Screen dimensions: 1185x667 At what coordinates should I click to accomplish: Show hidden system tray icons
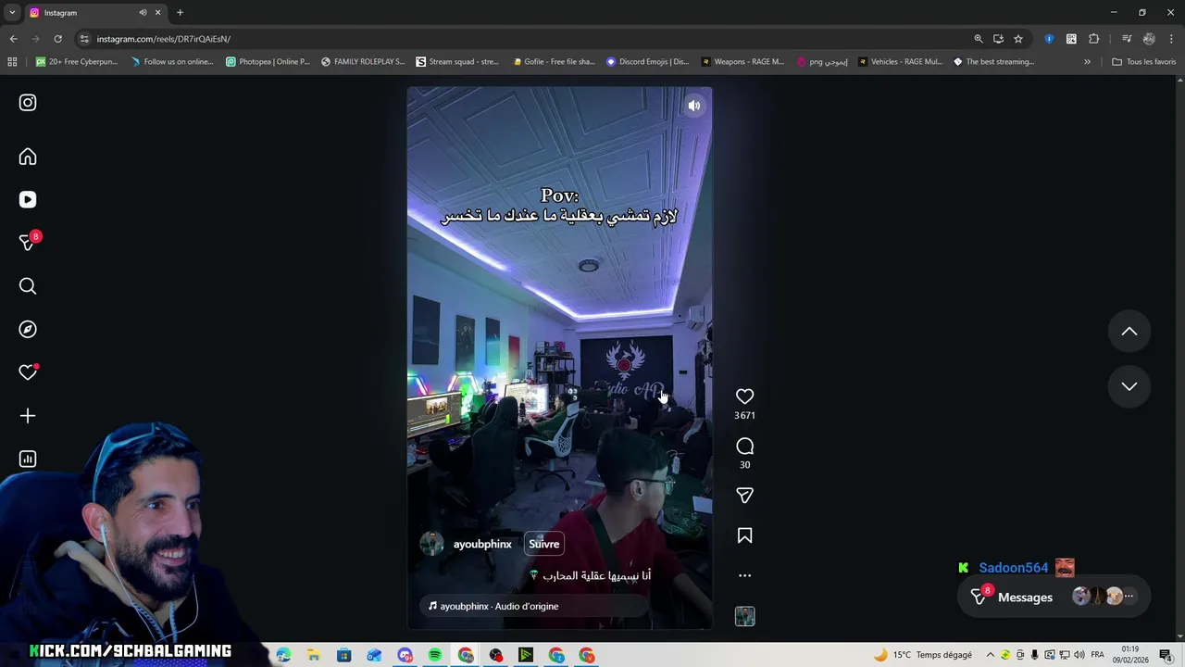click(x=990, y=655)
